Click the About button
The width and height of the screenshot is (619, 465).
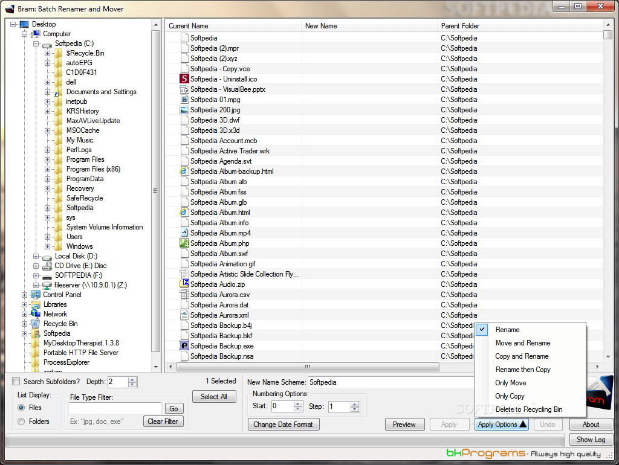(x=591, y=425)
